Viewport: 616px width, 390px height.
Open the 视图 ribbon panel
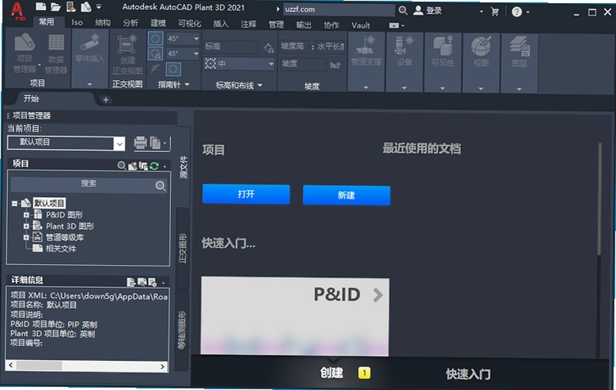pos(481,63)
